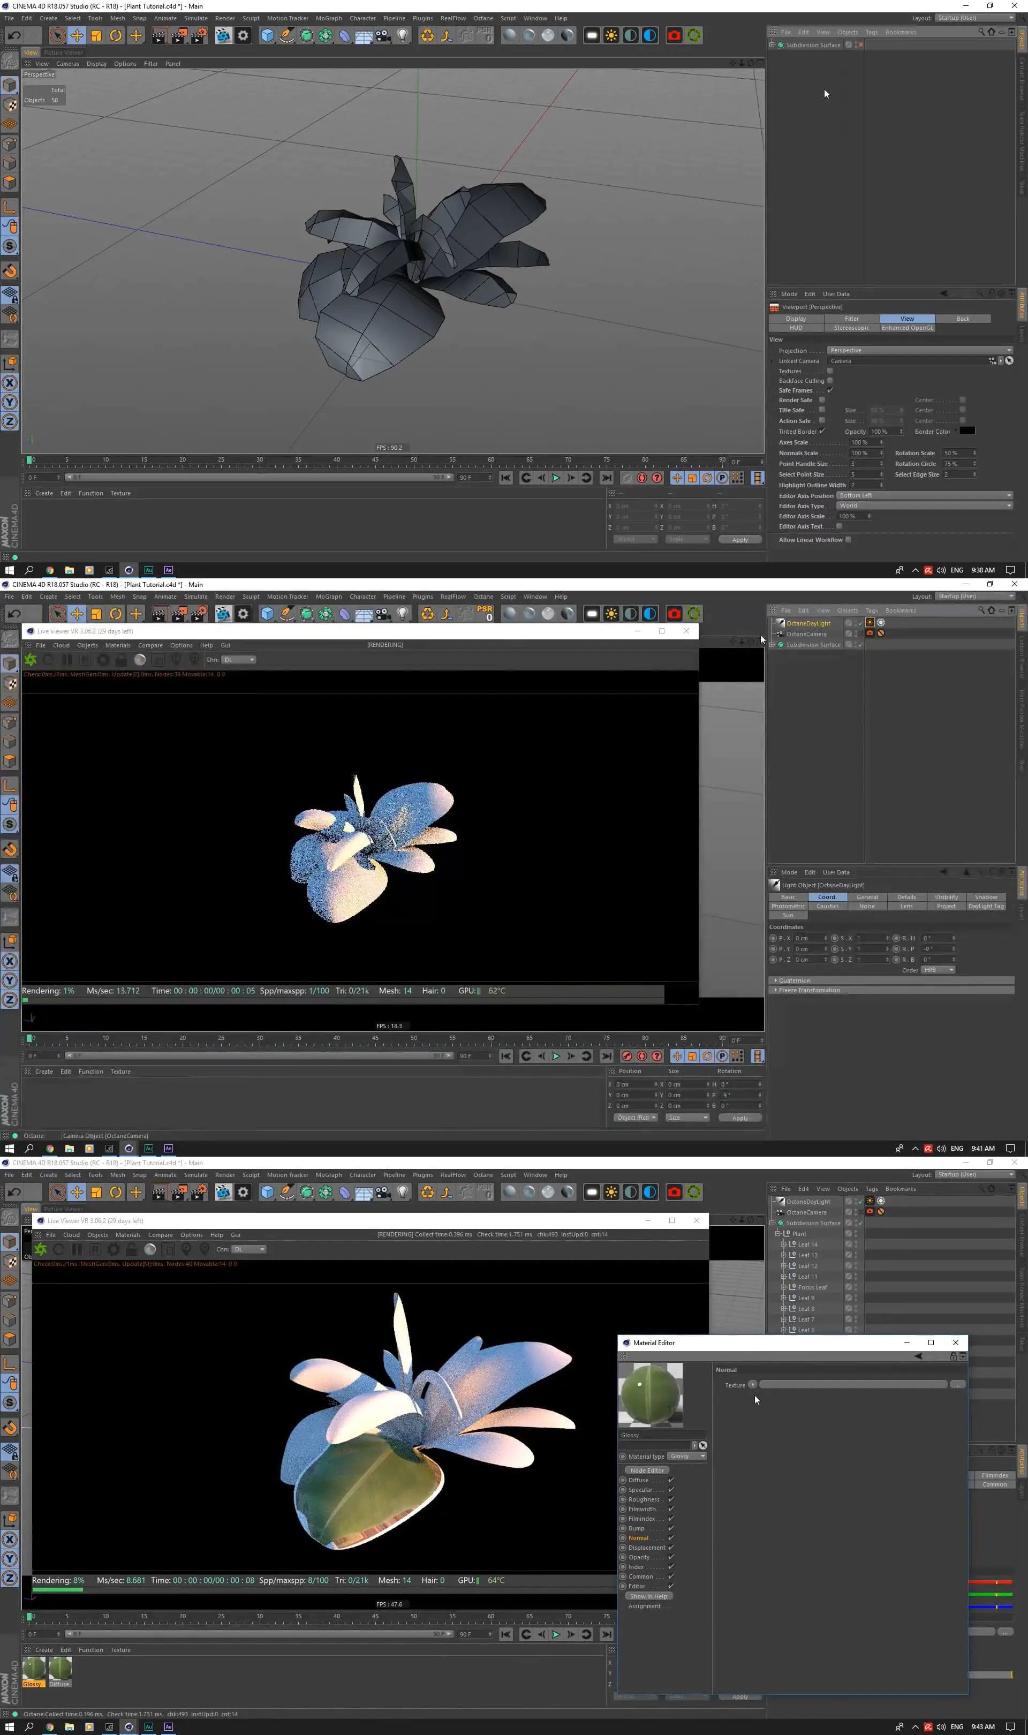
Task: Click the Leaf 14 null icon
Action: coord(792,1244)
